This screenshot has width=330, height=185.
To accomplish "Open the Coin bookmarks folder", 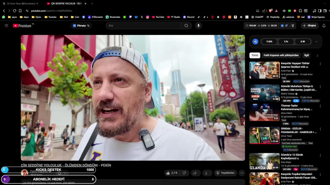I will (75, 17).
